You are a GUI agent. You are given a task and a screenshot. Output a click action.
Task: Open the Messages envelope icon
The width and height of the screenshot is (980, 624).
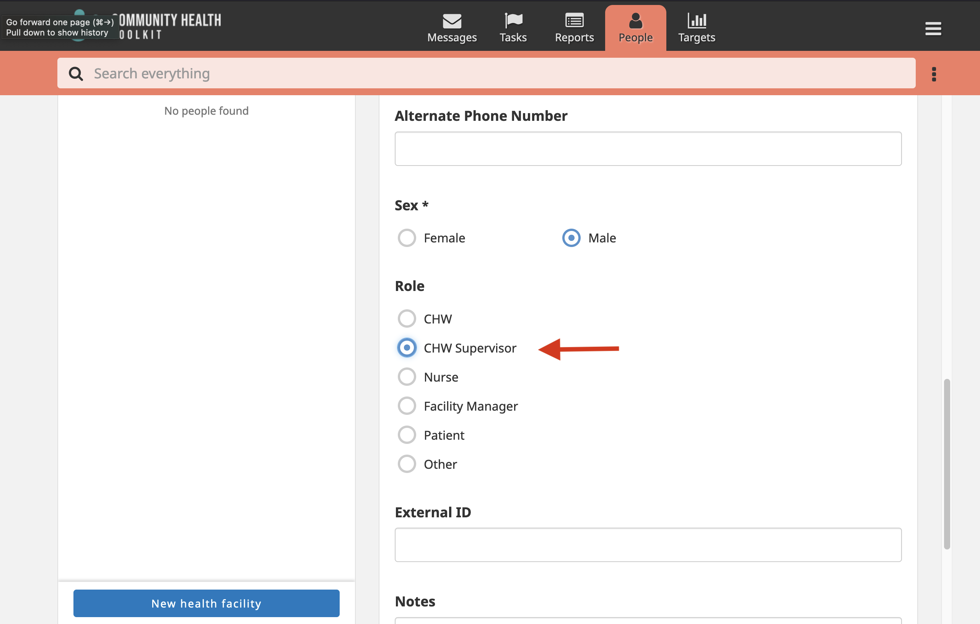tap(452, 21)
